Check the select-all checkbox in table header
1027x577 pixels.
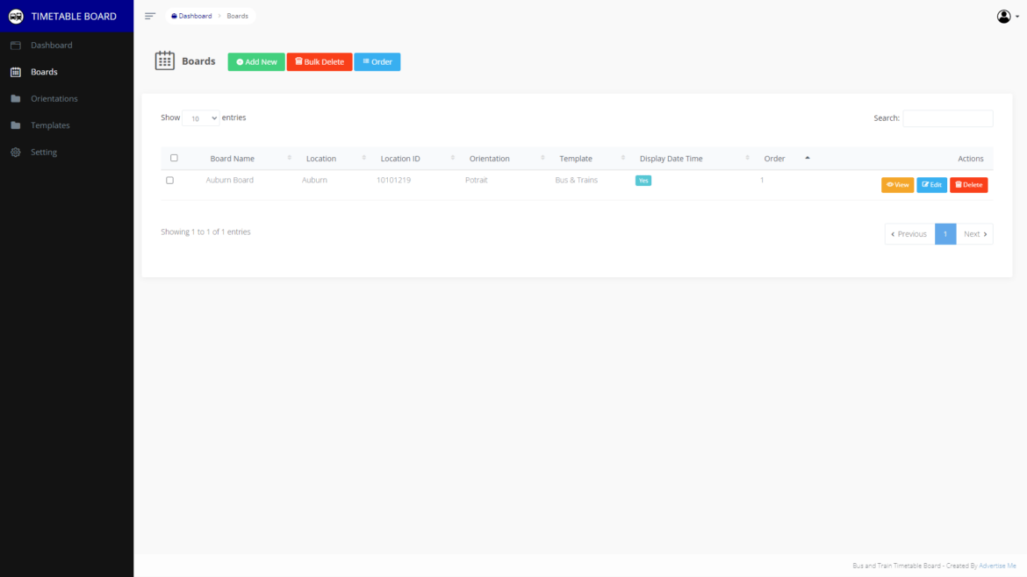[174, 157]
